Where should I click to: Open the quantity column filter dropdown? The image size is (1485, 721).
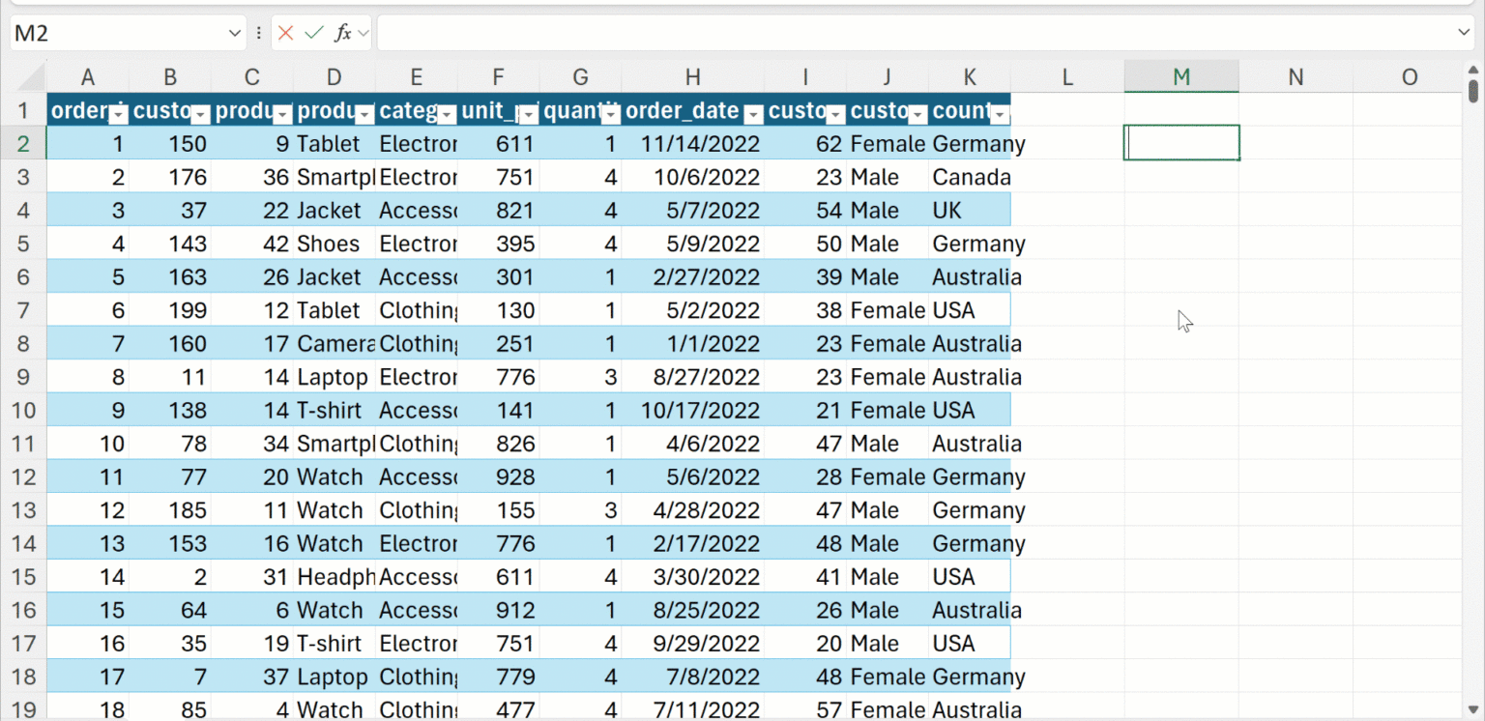coord(611,115)
